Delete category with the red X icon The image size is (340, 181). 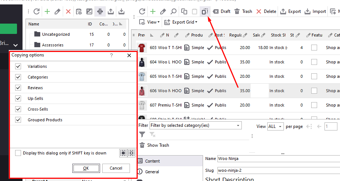pos(68,11)
